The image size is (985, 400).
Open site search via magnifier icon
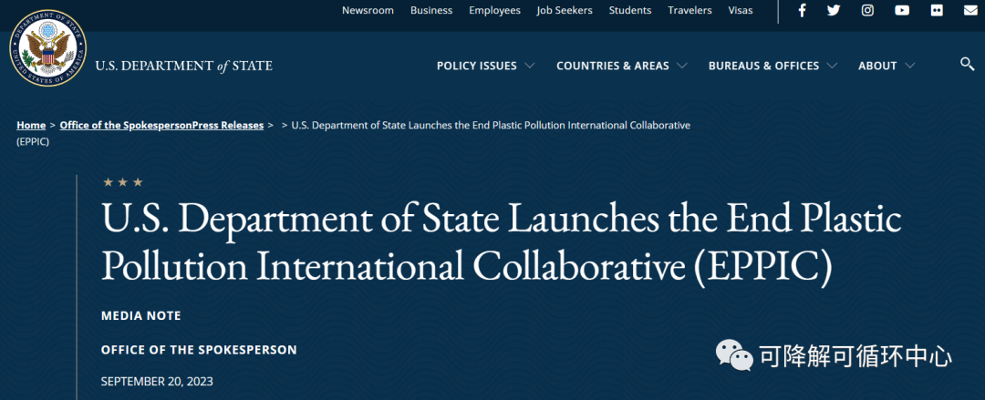(968, 64)
